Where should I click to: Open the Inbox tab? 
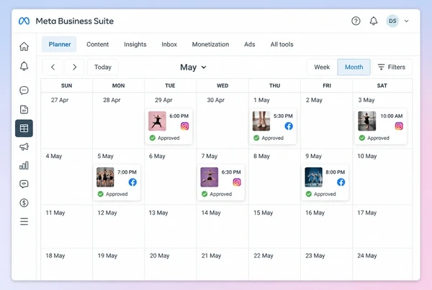coord(169,45)
